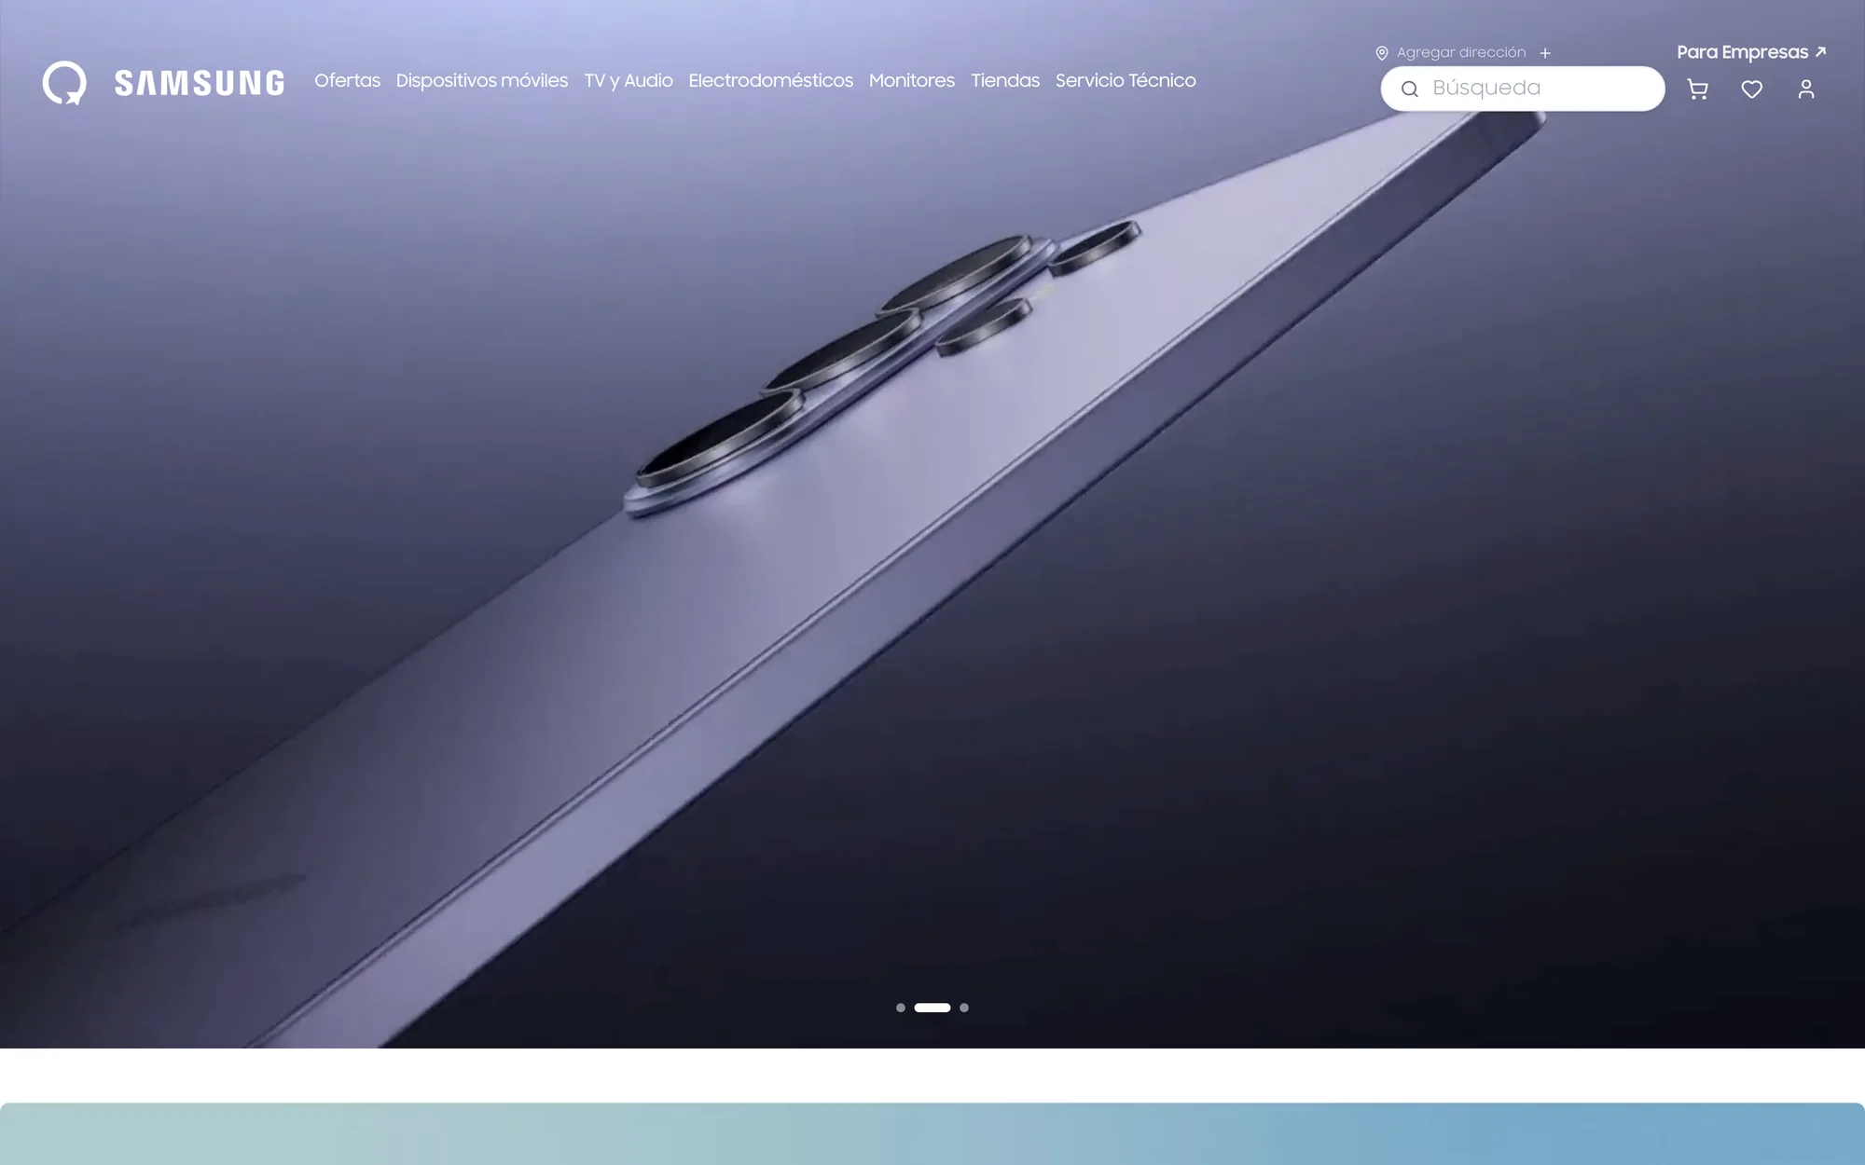Open the Samsung home logo
This screenshot has width=1865, height=1165.
[x=200, y=83]
